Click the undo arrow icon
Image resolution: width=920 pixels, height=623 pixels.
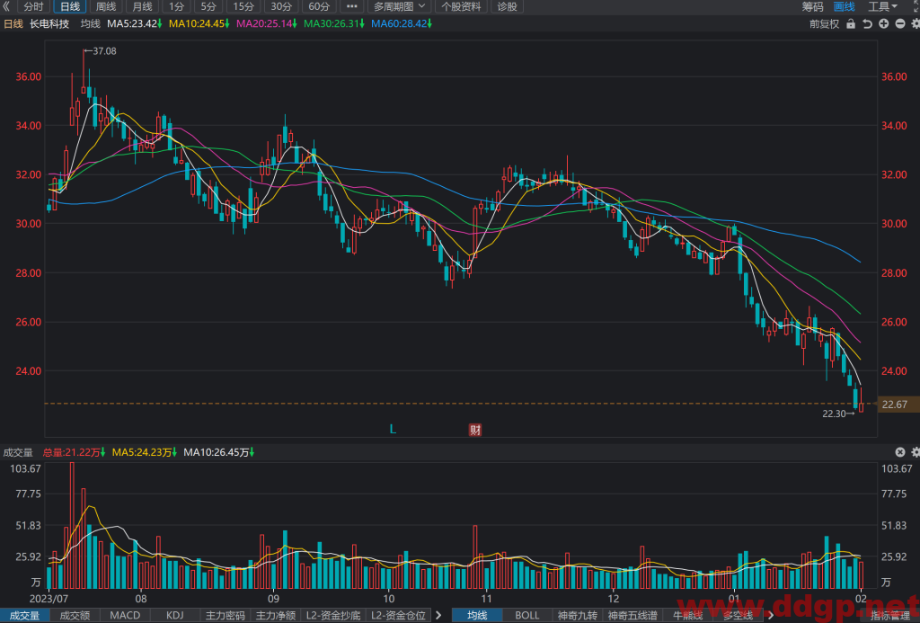pyautogui.click(x=867, y=24)
